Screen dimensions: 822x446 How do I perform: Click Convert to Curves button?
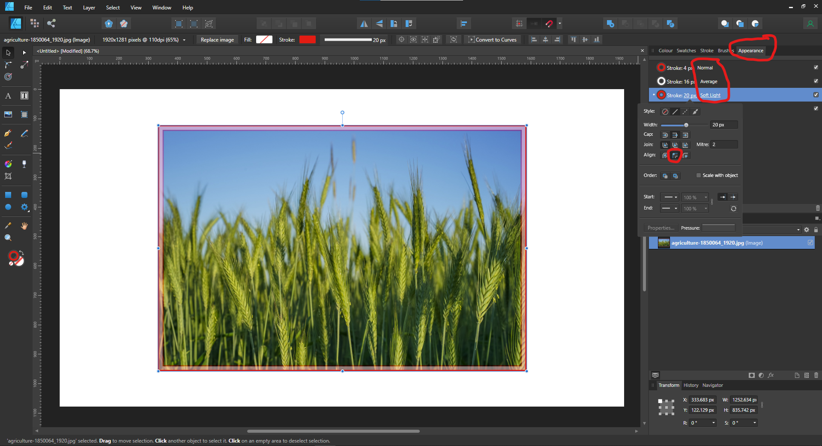click(x=492, y=40)
